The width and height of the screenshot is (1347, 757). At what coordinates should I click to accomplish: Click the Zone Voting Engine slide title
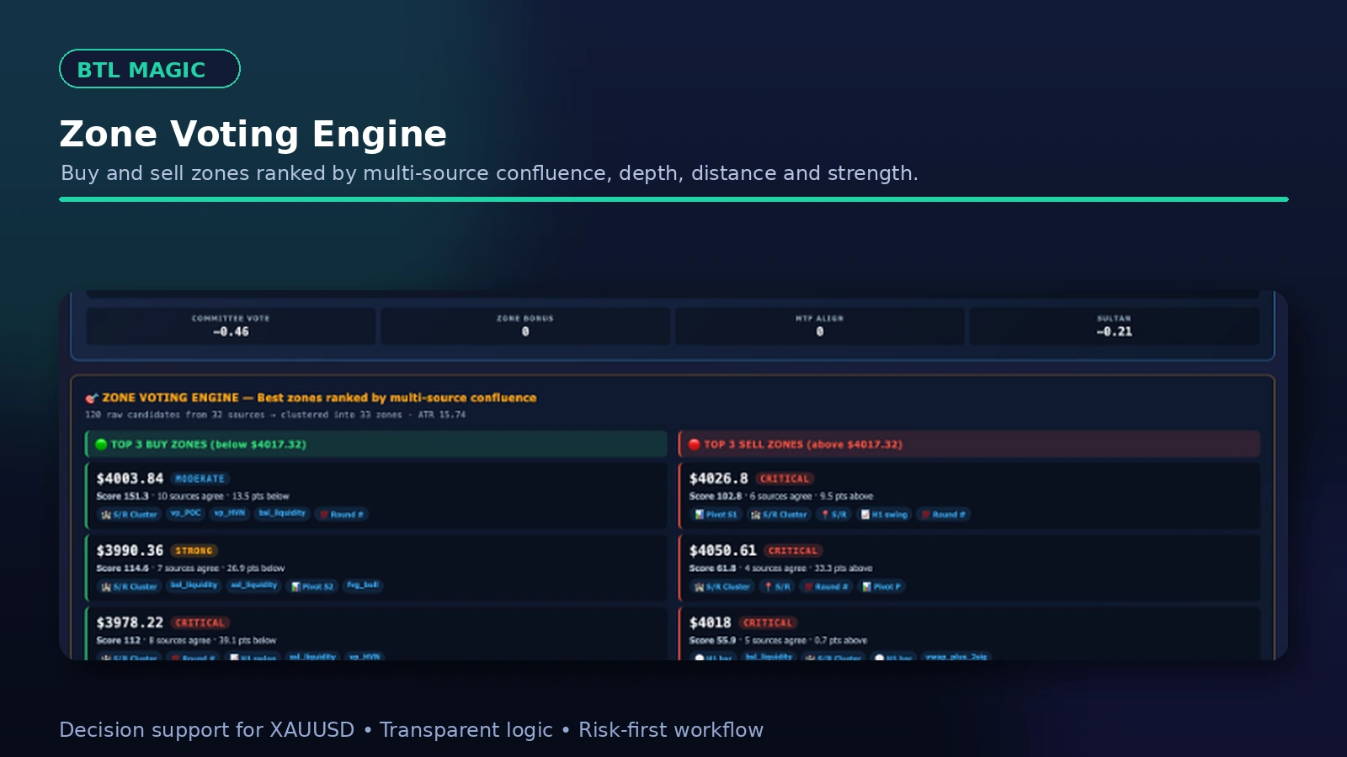tap(253, 134)
